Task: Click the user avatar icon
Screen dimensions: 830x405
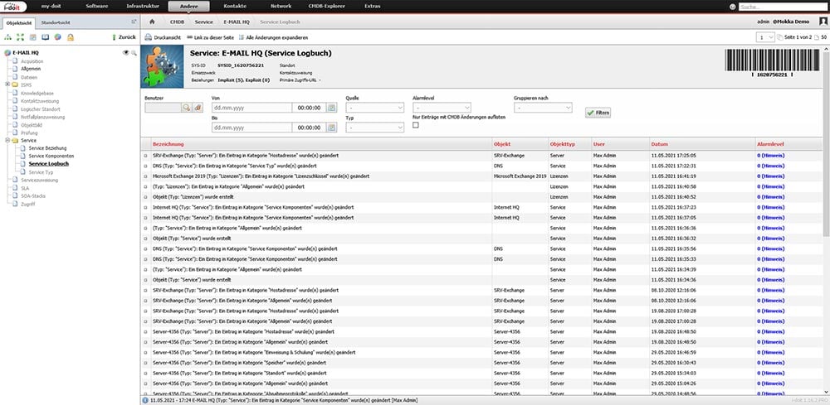Action: pos(823,22)
